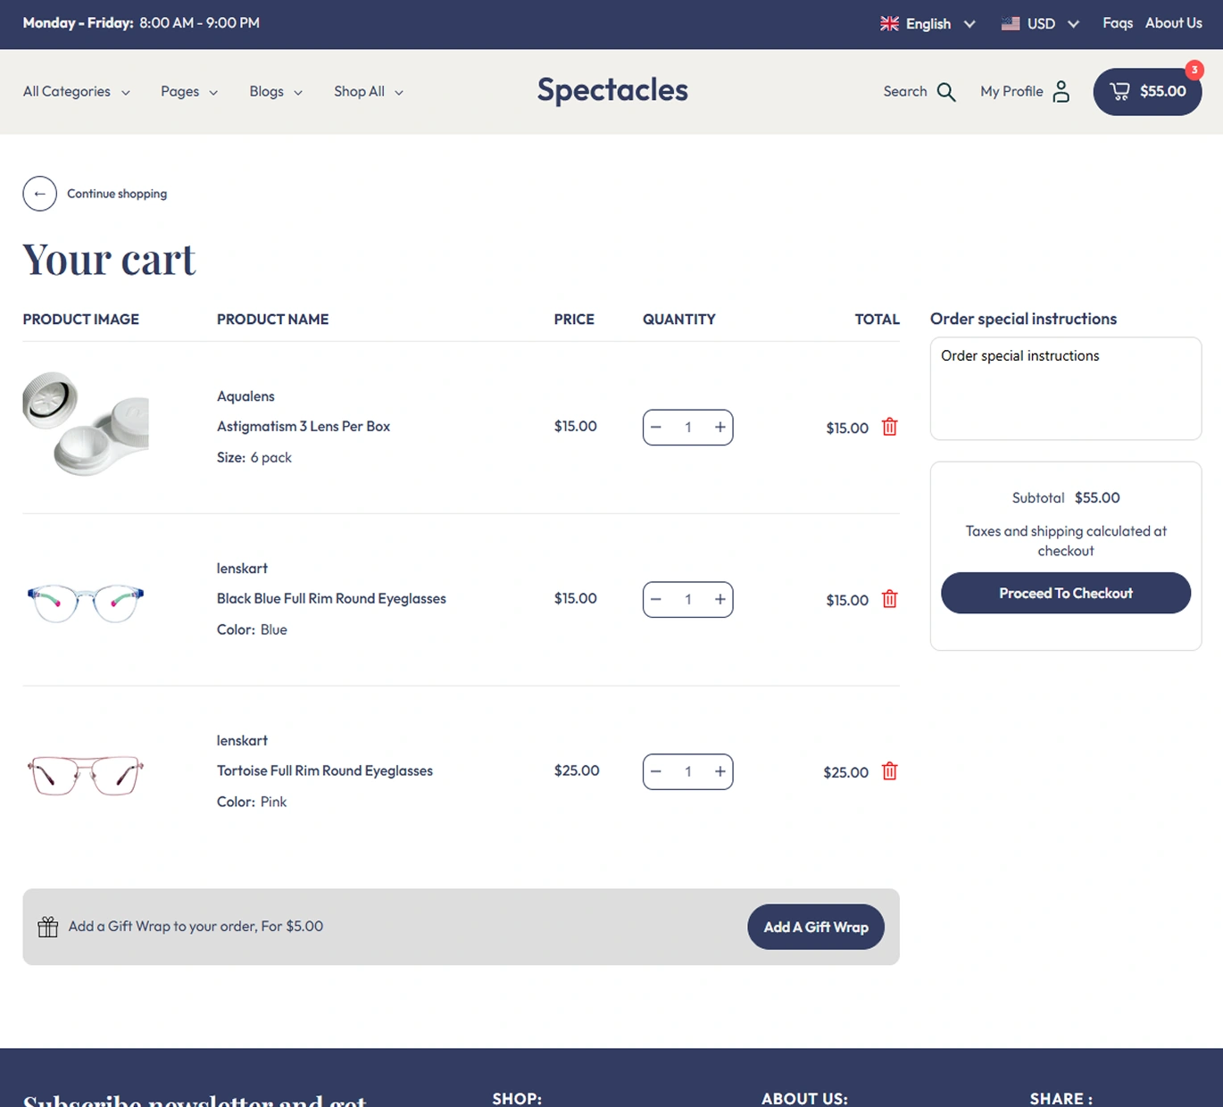Go to the About Us page
This screenshot has width=1223, height=1107.
coord(1174,23)
